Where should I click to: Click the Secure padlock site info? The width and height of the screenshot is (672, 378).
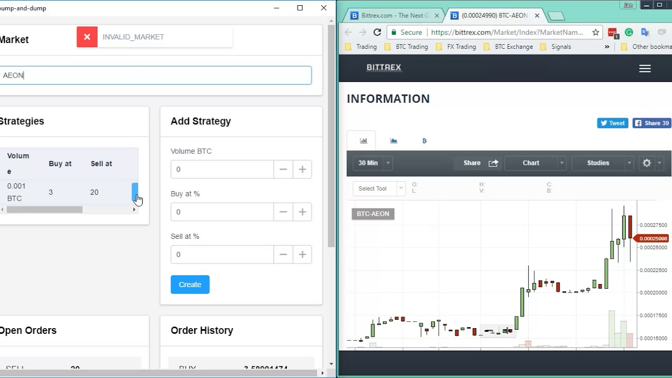tap(406, 32)
